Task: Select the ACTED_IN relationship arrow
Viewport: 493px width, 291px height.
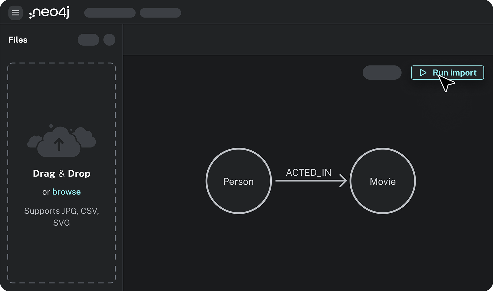Action: click(x=311, y=181)
